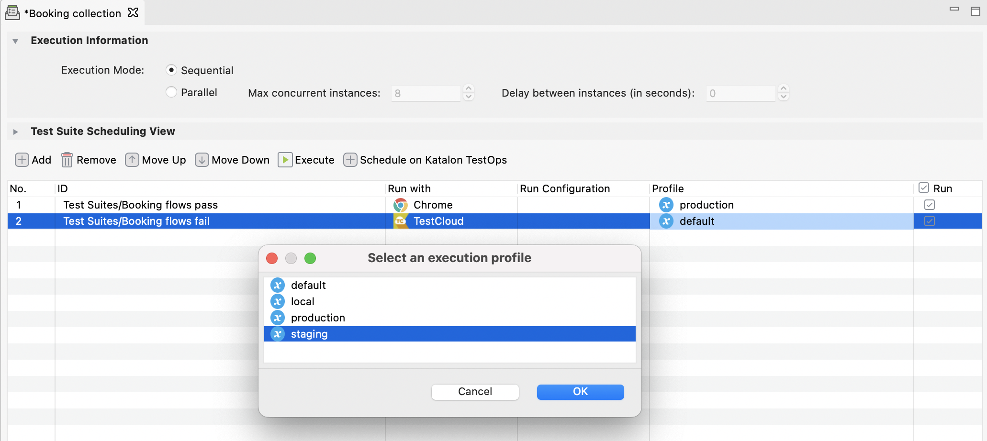Select the Parallel execution mode

coord(171,92)
